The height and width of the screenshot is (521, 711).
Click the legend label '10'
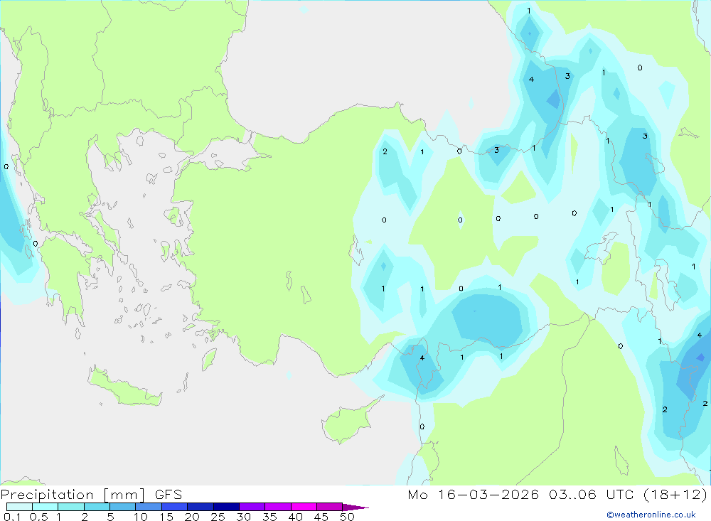click(x=141, y=517)
